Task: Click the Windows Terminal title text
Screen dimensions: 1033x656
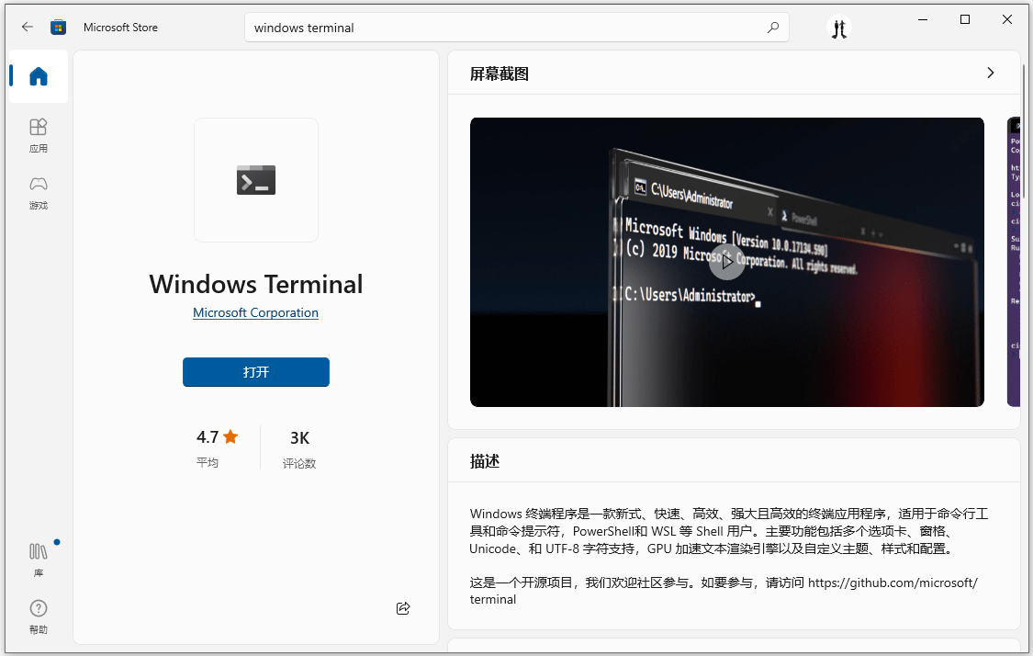Action: (x=255, y=284)
